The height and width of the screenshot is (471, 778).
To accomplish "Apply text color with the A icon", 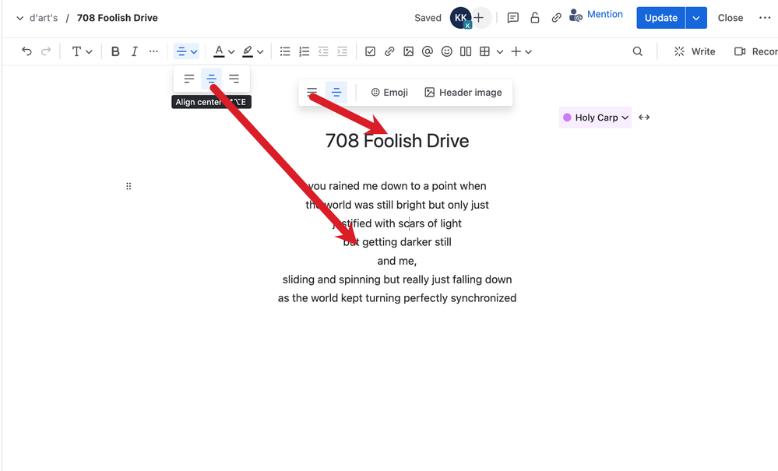I will (219, 51).
